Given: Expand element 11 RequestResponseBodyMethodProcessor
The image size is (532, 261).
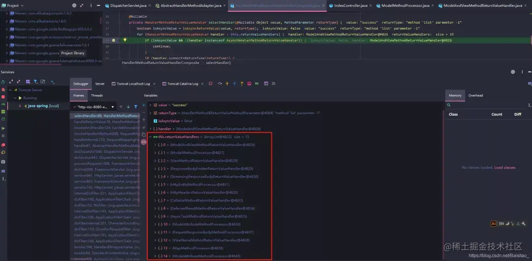Looking at the screenshot, I should tap(155, 232).
